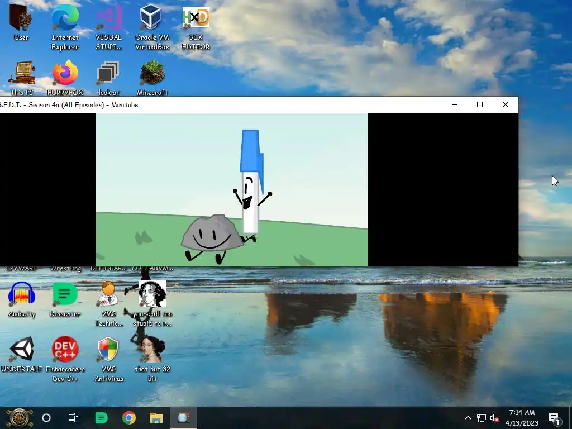Open This PC desktop icon

pos(22,78)
